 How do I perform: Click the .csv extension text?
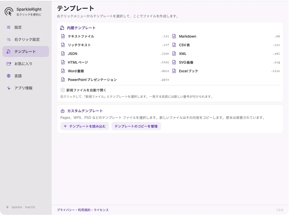point(276,45)
